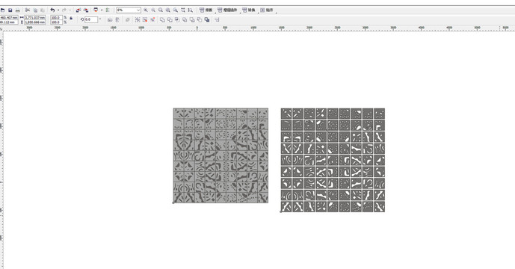Click the third zoom magnifier icon
The width and height of the screenshot is (515, 269).
(161, 10)
